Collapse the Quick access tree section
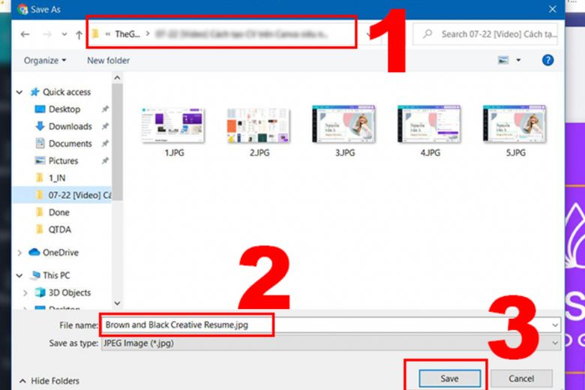The height and width of the screenshot is (390, 585). pyautogui.click(x=20, y=92)
